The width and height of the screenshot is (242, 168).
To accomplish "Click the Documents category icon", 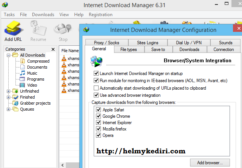I will pos(23,67).
